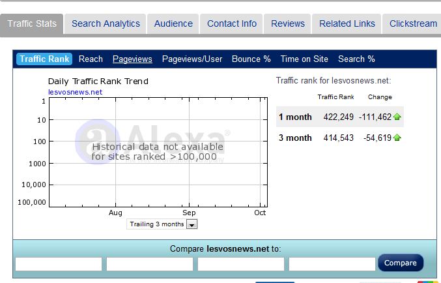Screen dimensions: 441x283
Task: Click the 1 month row label
Action: [295, 117]
